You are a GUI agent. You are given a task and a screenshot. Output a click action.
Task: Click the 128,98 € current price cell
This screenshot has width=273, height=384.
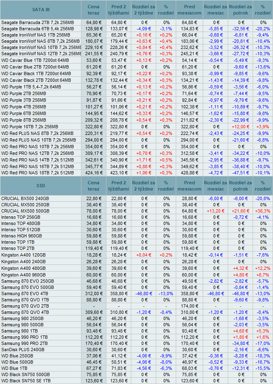[93, 29]
